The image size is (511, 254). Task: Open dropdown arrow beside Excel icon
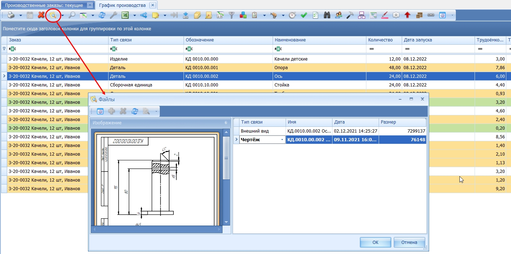[135, 15]
